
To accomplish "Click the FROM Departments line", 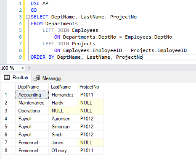I will (54, 23).
